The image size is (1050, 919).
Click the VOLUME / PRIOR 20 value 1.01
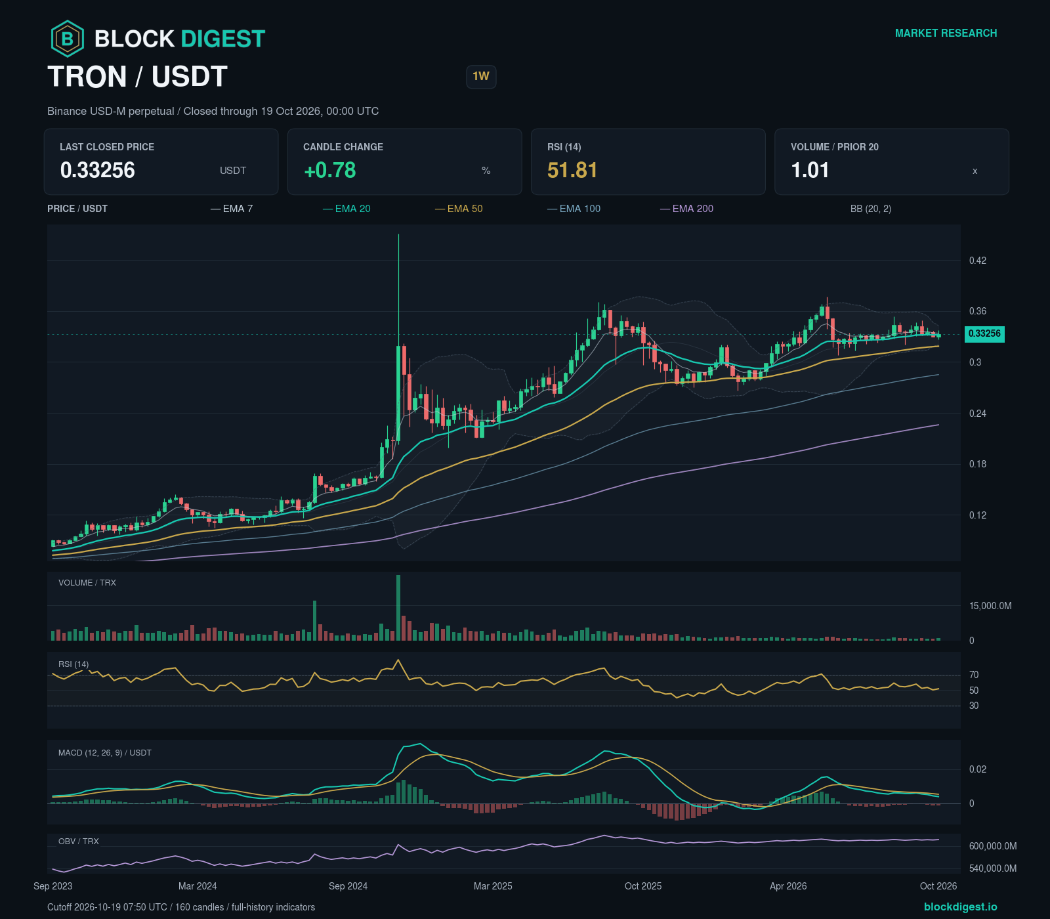pyautogui.click(x=810, y=170)
